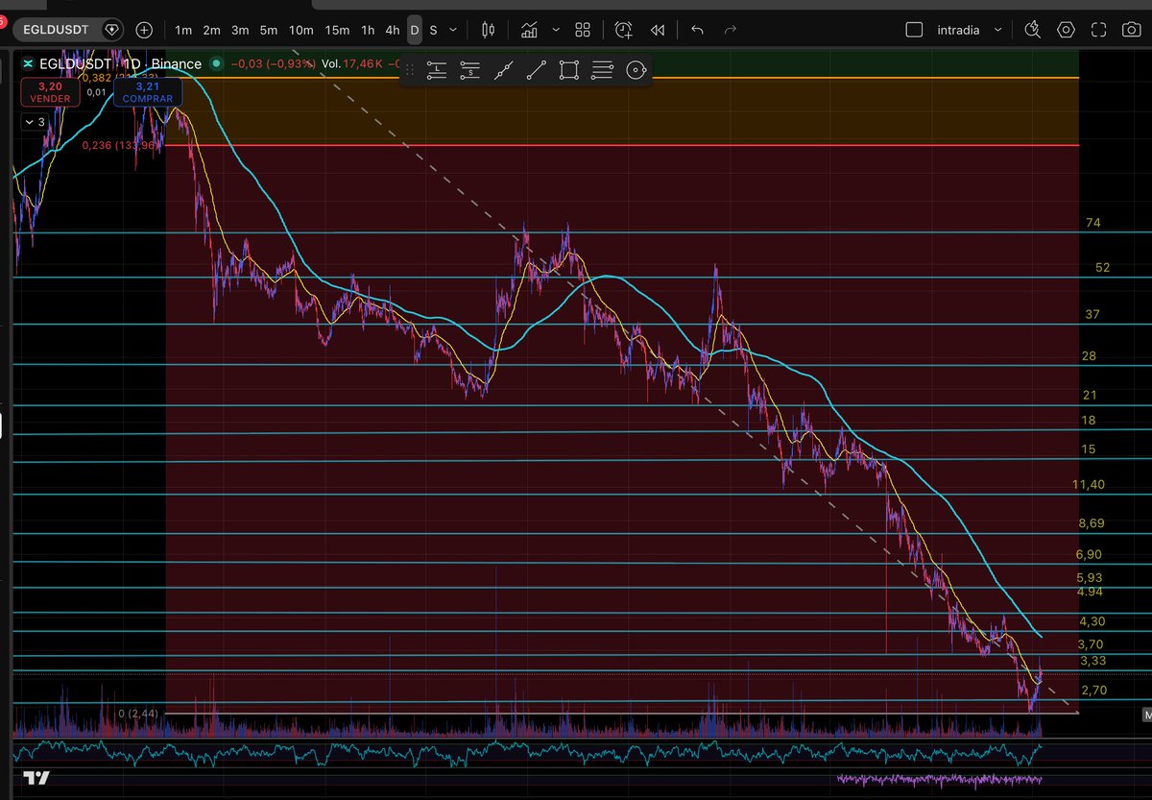Viewport: 1152px width, 800px height.
Task: Expand the collapsed indicators legend showing 3
Action: [x=35, y=122]
